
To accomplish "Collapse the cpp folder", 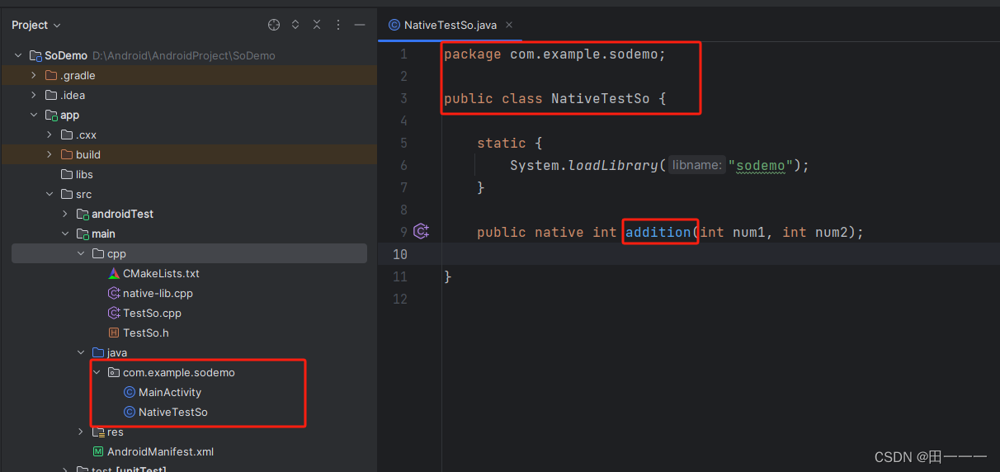I will click(81, 253).
